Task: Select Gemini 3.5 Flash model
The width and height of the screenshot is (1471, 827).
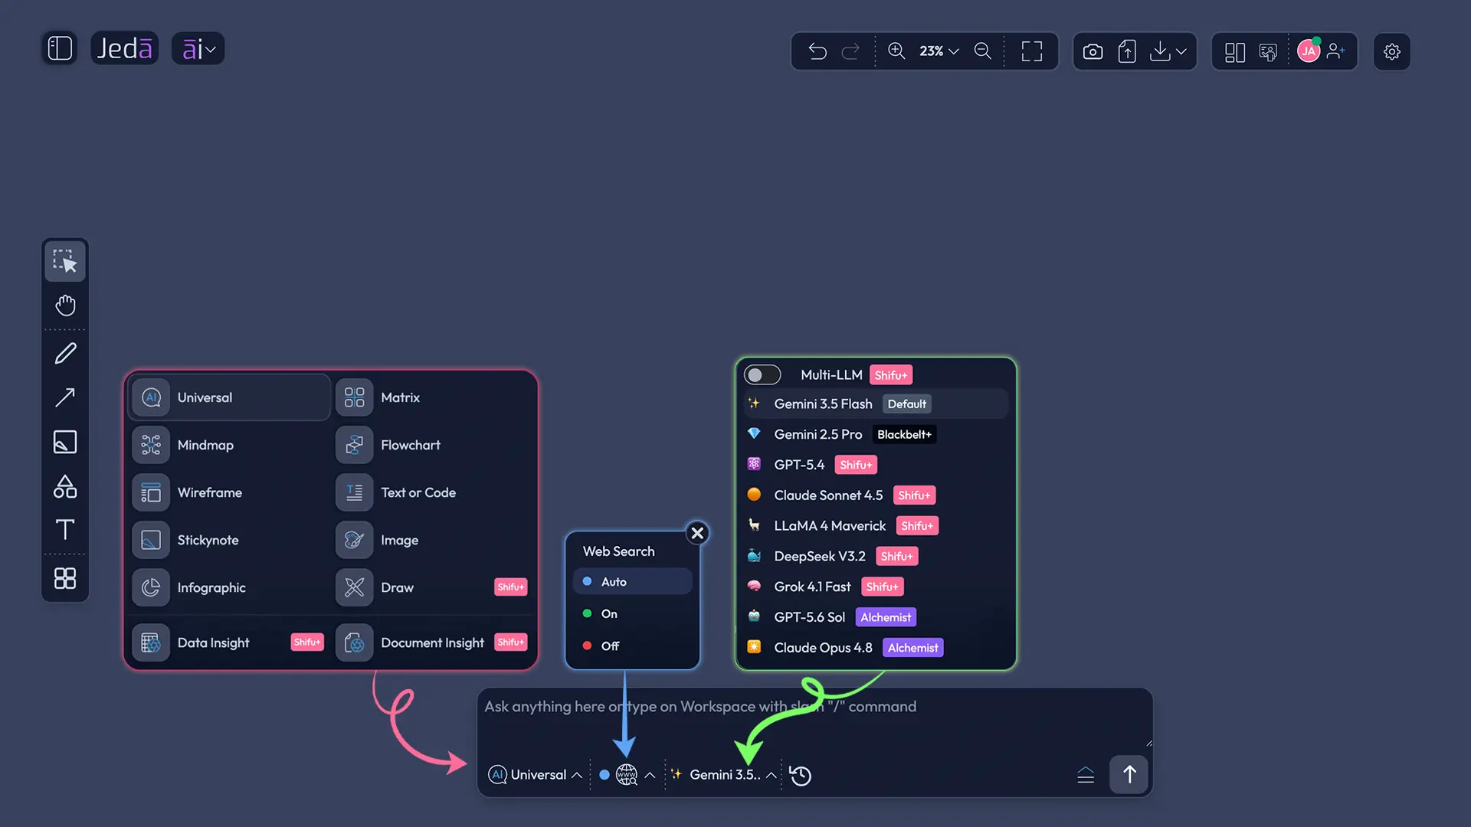Action: coord(876,404)
